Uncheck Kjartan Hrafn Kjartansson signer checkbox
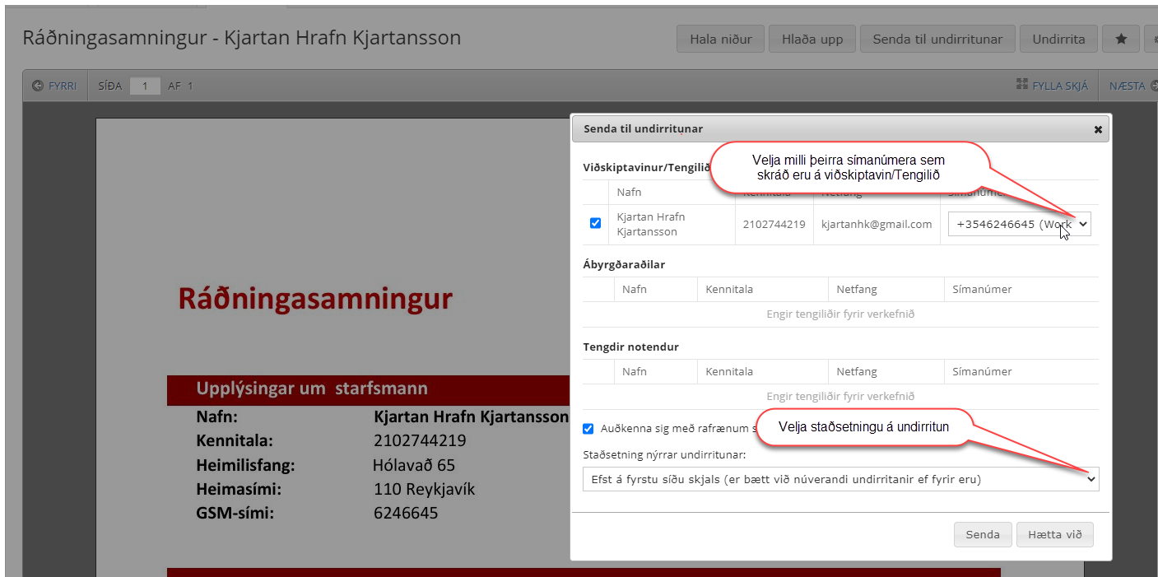The image size is (1158, 577). (x=596, y=224)
